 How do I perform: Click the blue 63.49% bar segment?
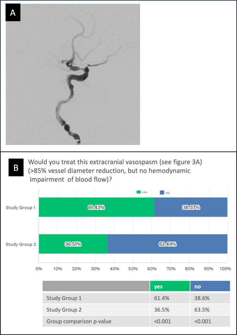tap(168, 244)
